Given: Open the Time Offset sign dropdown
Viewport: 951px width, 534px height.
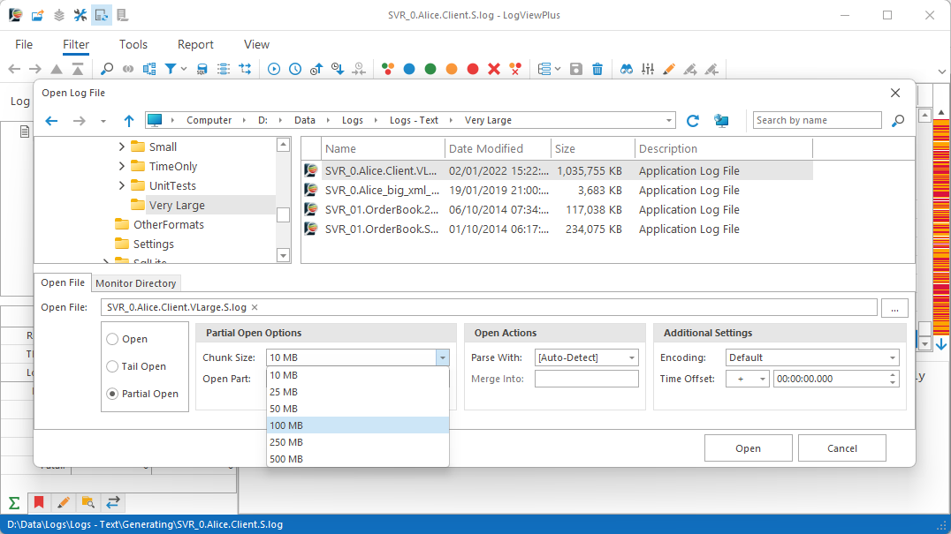Looking at the screenshot, I should pyautogui.click(x=763, y=379).
